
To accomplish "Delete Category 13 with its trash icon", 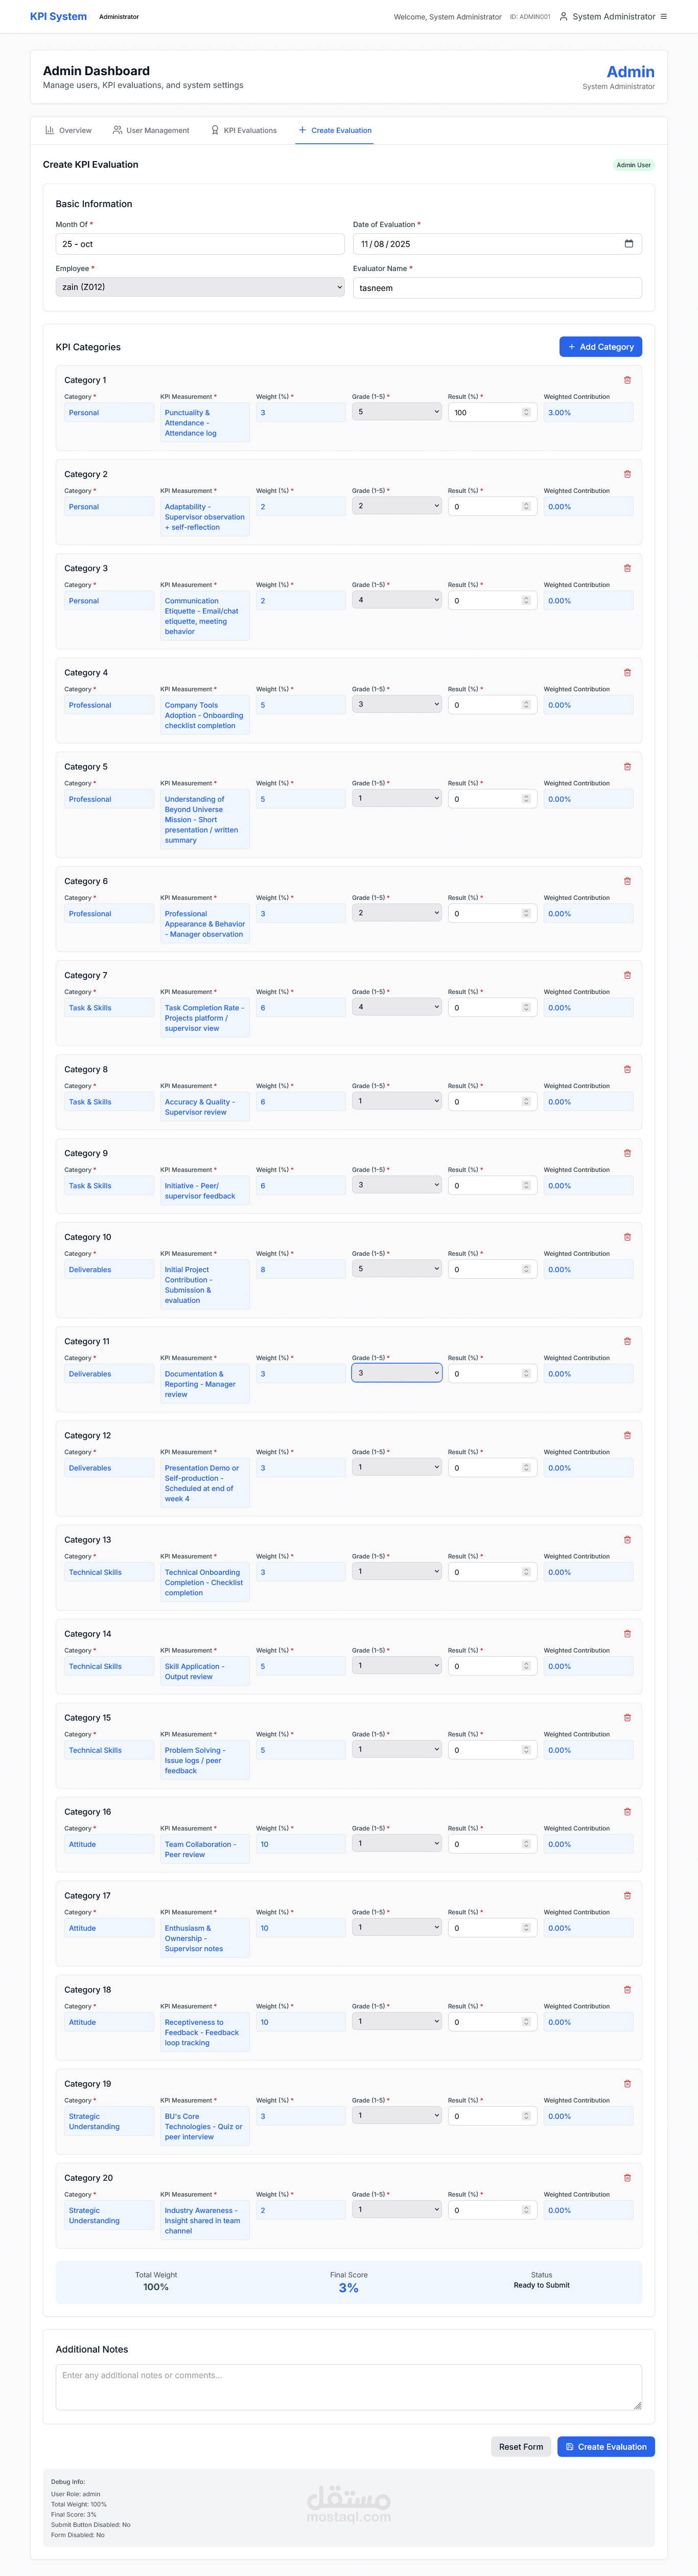I will point(627,1540).
